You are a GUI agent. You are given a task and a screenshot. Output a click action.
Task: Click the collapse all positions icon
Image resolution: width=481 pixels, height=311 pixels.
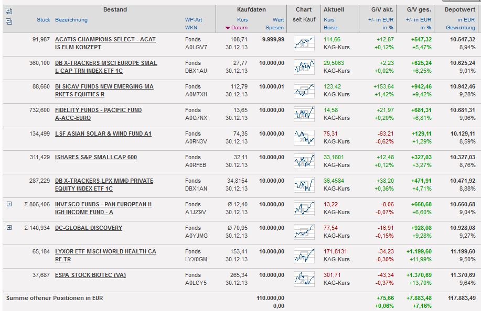pyautogui.click(x=9, y=21)
